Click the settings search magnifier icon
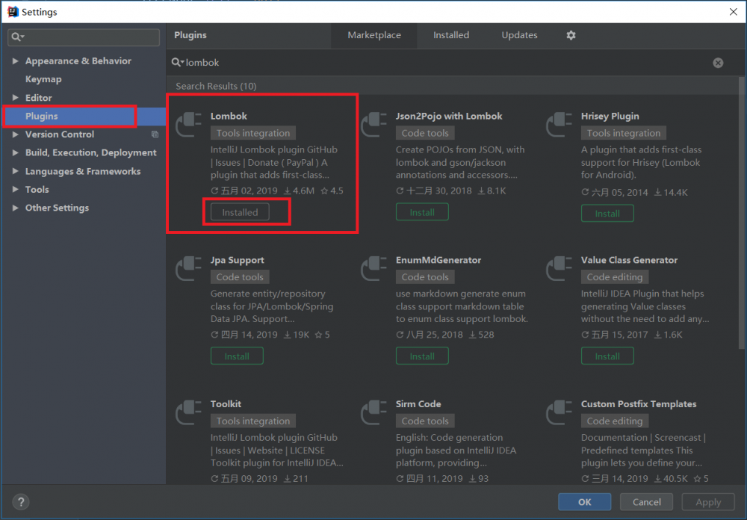This screenshot has height=520, width=747. tap(18, 37)
